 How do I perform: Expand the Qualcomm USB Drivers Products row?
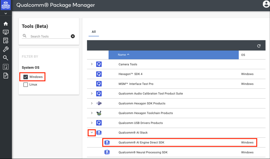92,123
